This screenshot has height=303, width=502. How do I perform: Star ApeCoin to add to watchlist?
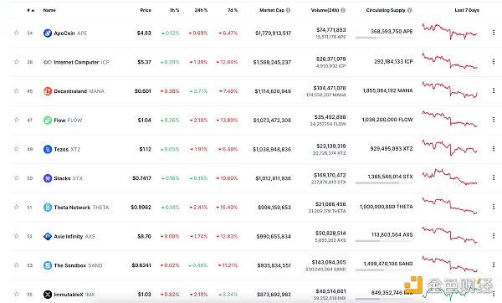pos(17,33)
